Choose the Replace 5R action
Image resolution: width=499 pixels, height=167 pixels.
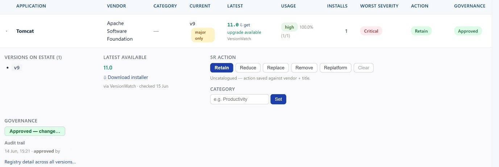[276, 68]
